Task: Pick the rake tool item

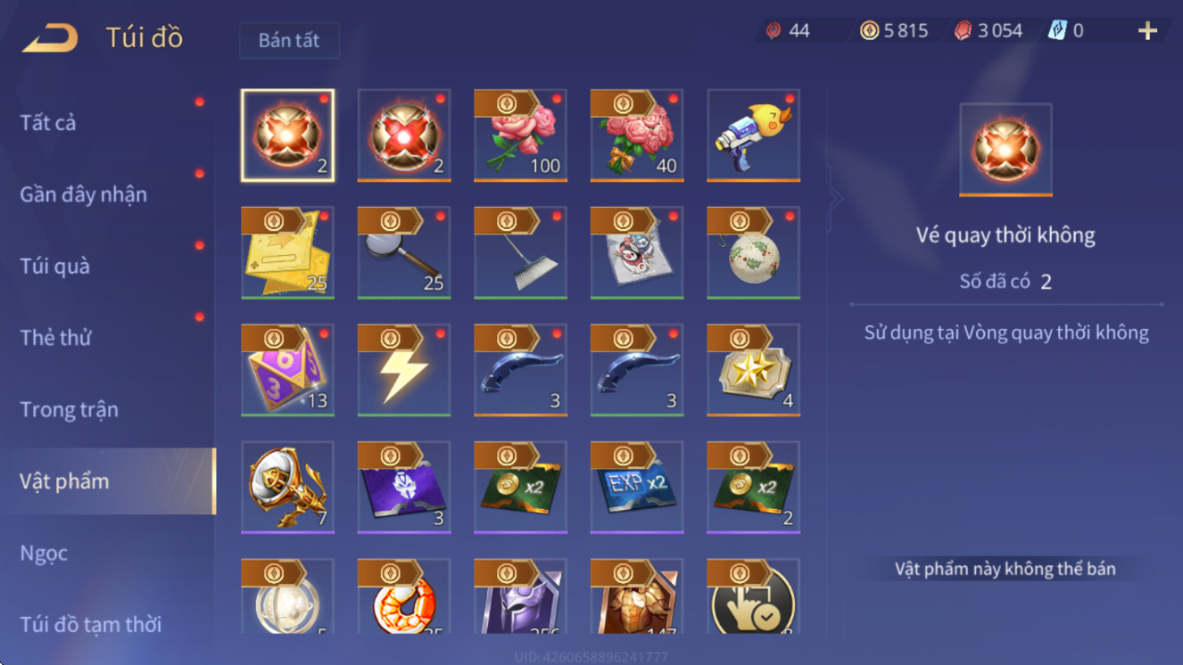Action: 520,252
